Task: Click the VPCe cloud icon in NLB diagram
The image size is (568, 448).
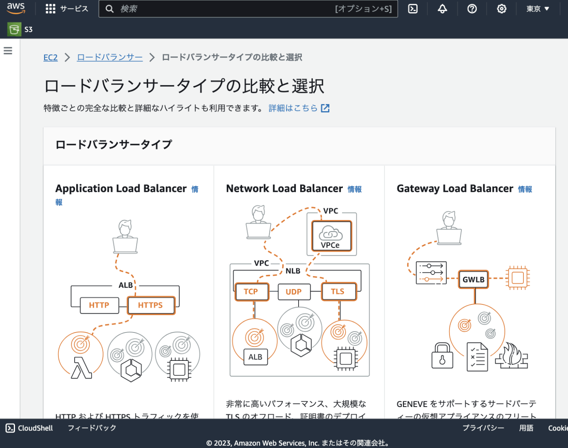Action: pos(331,236)
